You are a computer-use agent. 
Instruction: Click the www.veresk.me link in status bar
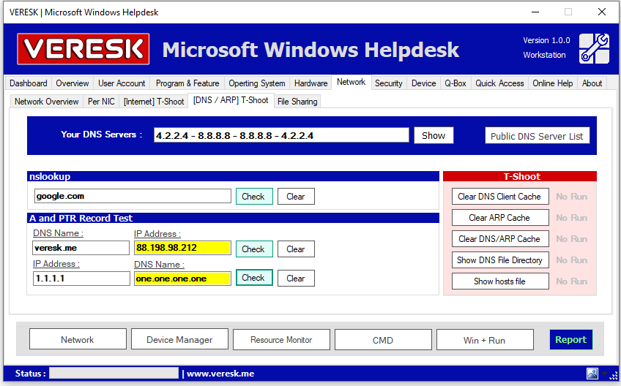coord(220,374)
